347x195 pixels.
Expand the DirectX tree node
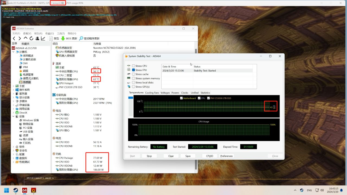point(13,112)
